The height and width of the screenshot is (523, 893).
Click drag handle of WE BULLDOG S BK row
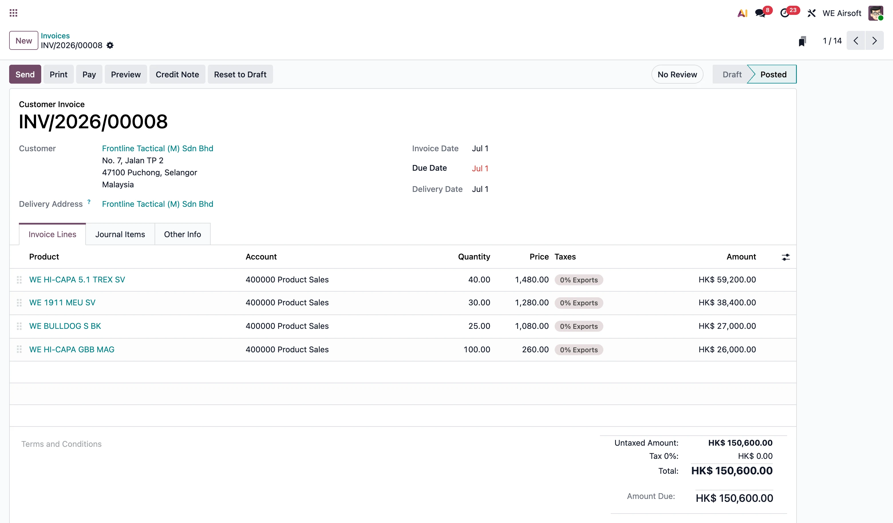[19, 326]
